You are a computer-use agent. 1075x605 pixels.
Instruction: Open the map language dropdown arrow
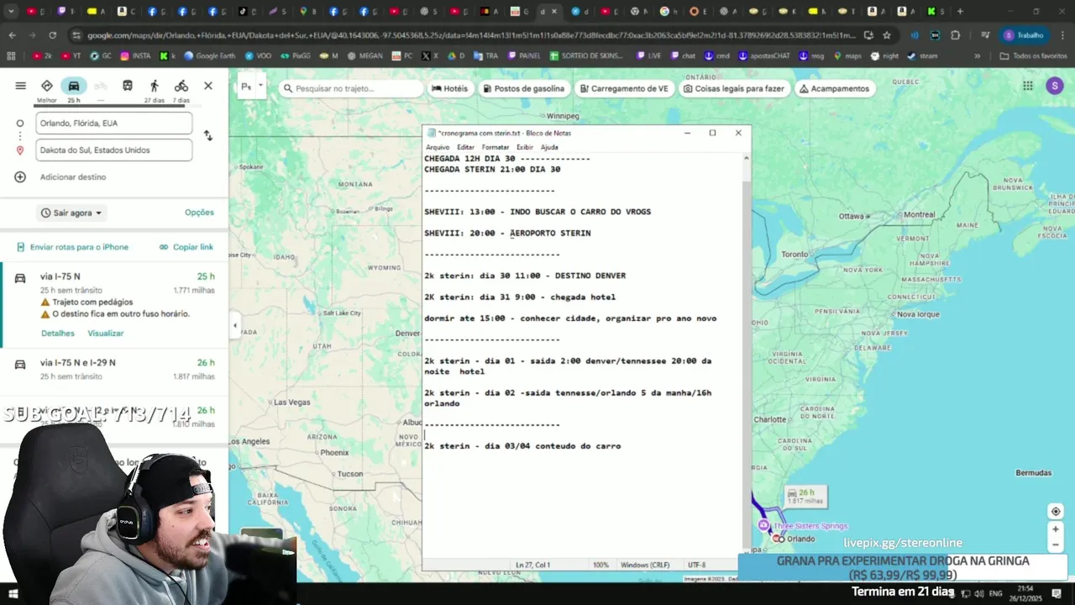[261, 86]
